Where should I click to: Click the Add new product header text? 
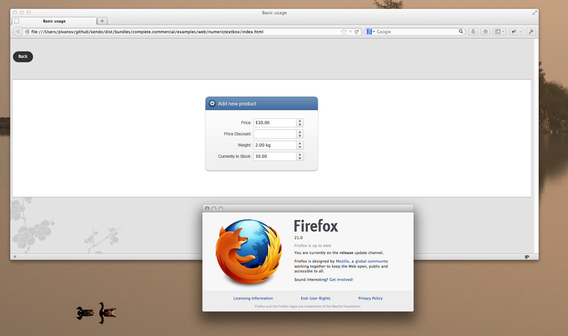coord(237,104)
